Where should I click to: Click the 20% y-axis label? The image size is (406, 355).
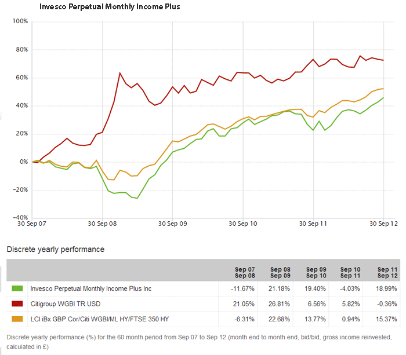click(22, 134)
